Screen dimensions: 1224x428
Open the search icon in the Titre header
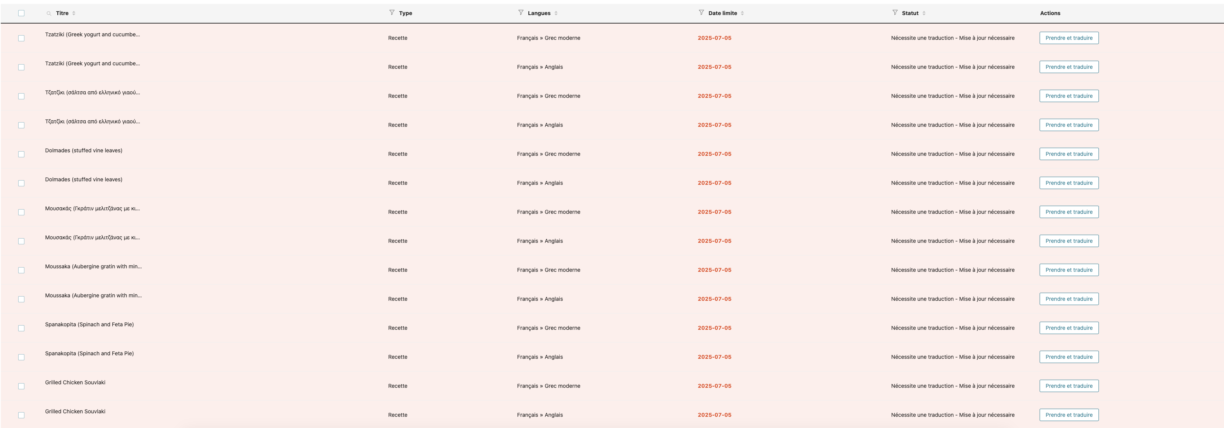click(x=49, y=13)
